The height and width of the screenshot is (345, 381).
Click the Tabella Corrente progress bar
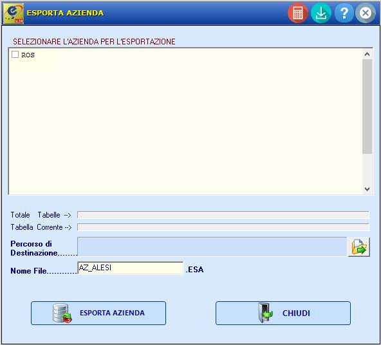pos(223,227)
